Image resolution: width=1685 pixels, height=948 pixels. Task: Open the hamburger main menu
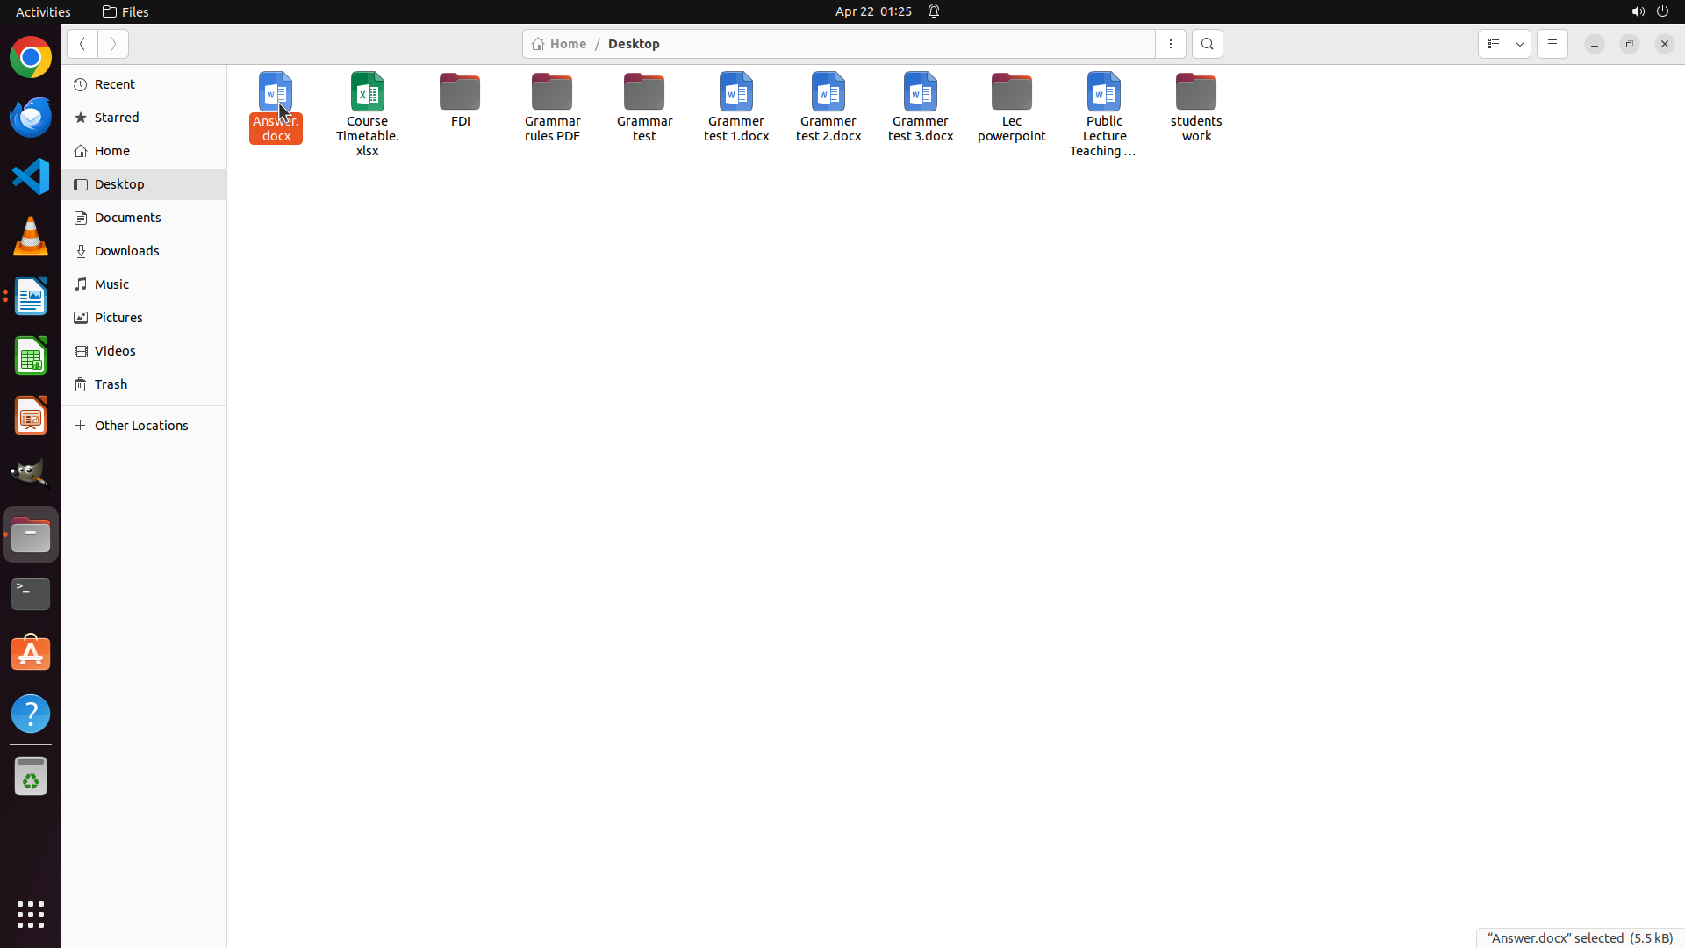(1552, 44)
